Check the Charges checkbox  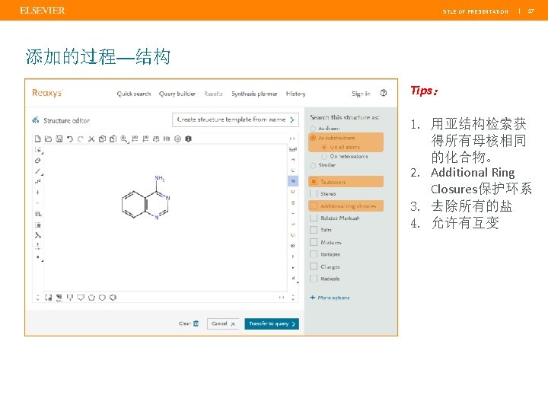coord(314,266)
